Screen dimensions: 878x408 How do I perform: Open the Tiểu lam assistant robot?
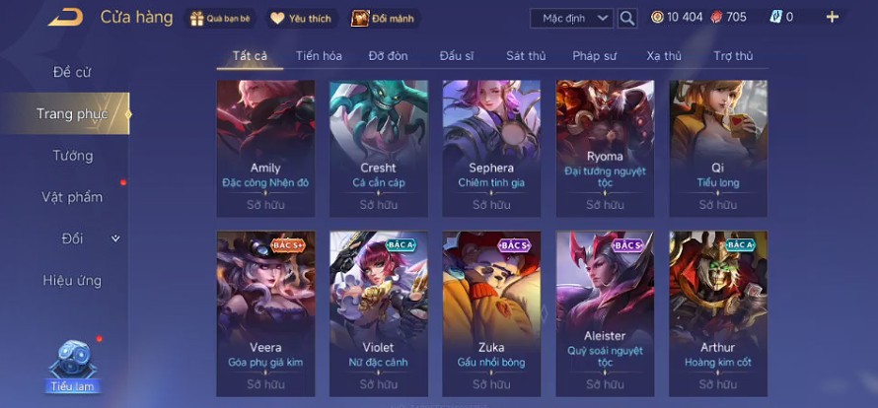[x=73, y=360]
